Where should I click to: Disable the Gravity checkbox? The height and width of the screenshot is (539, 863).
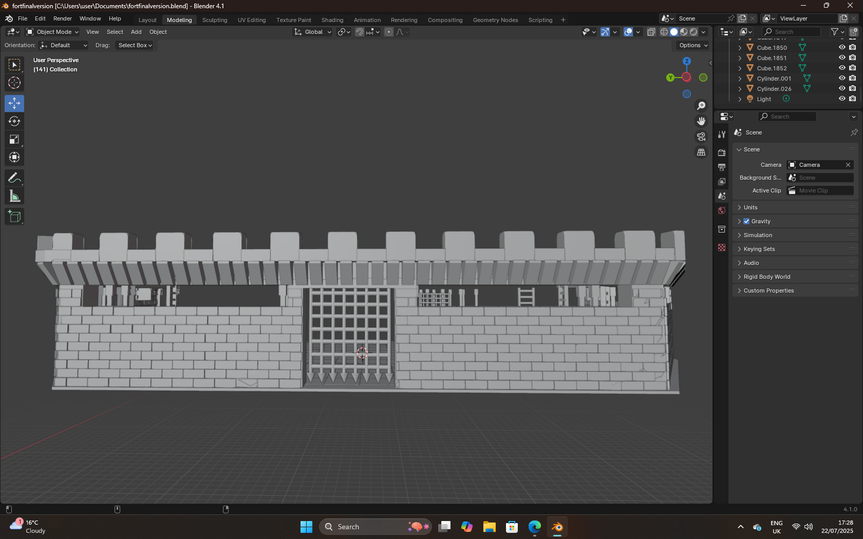746,221
